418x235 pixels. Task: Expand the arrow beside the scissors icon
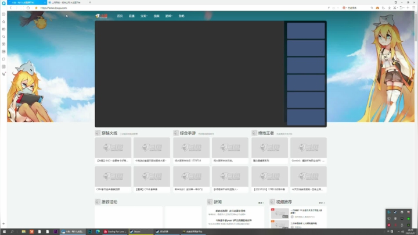397,8
